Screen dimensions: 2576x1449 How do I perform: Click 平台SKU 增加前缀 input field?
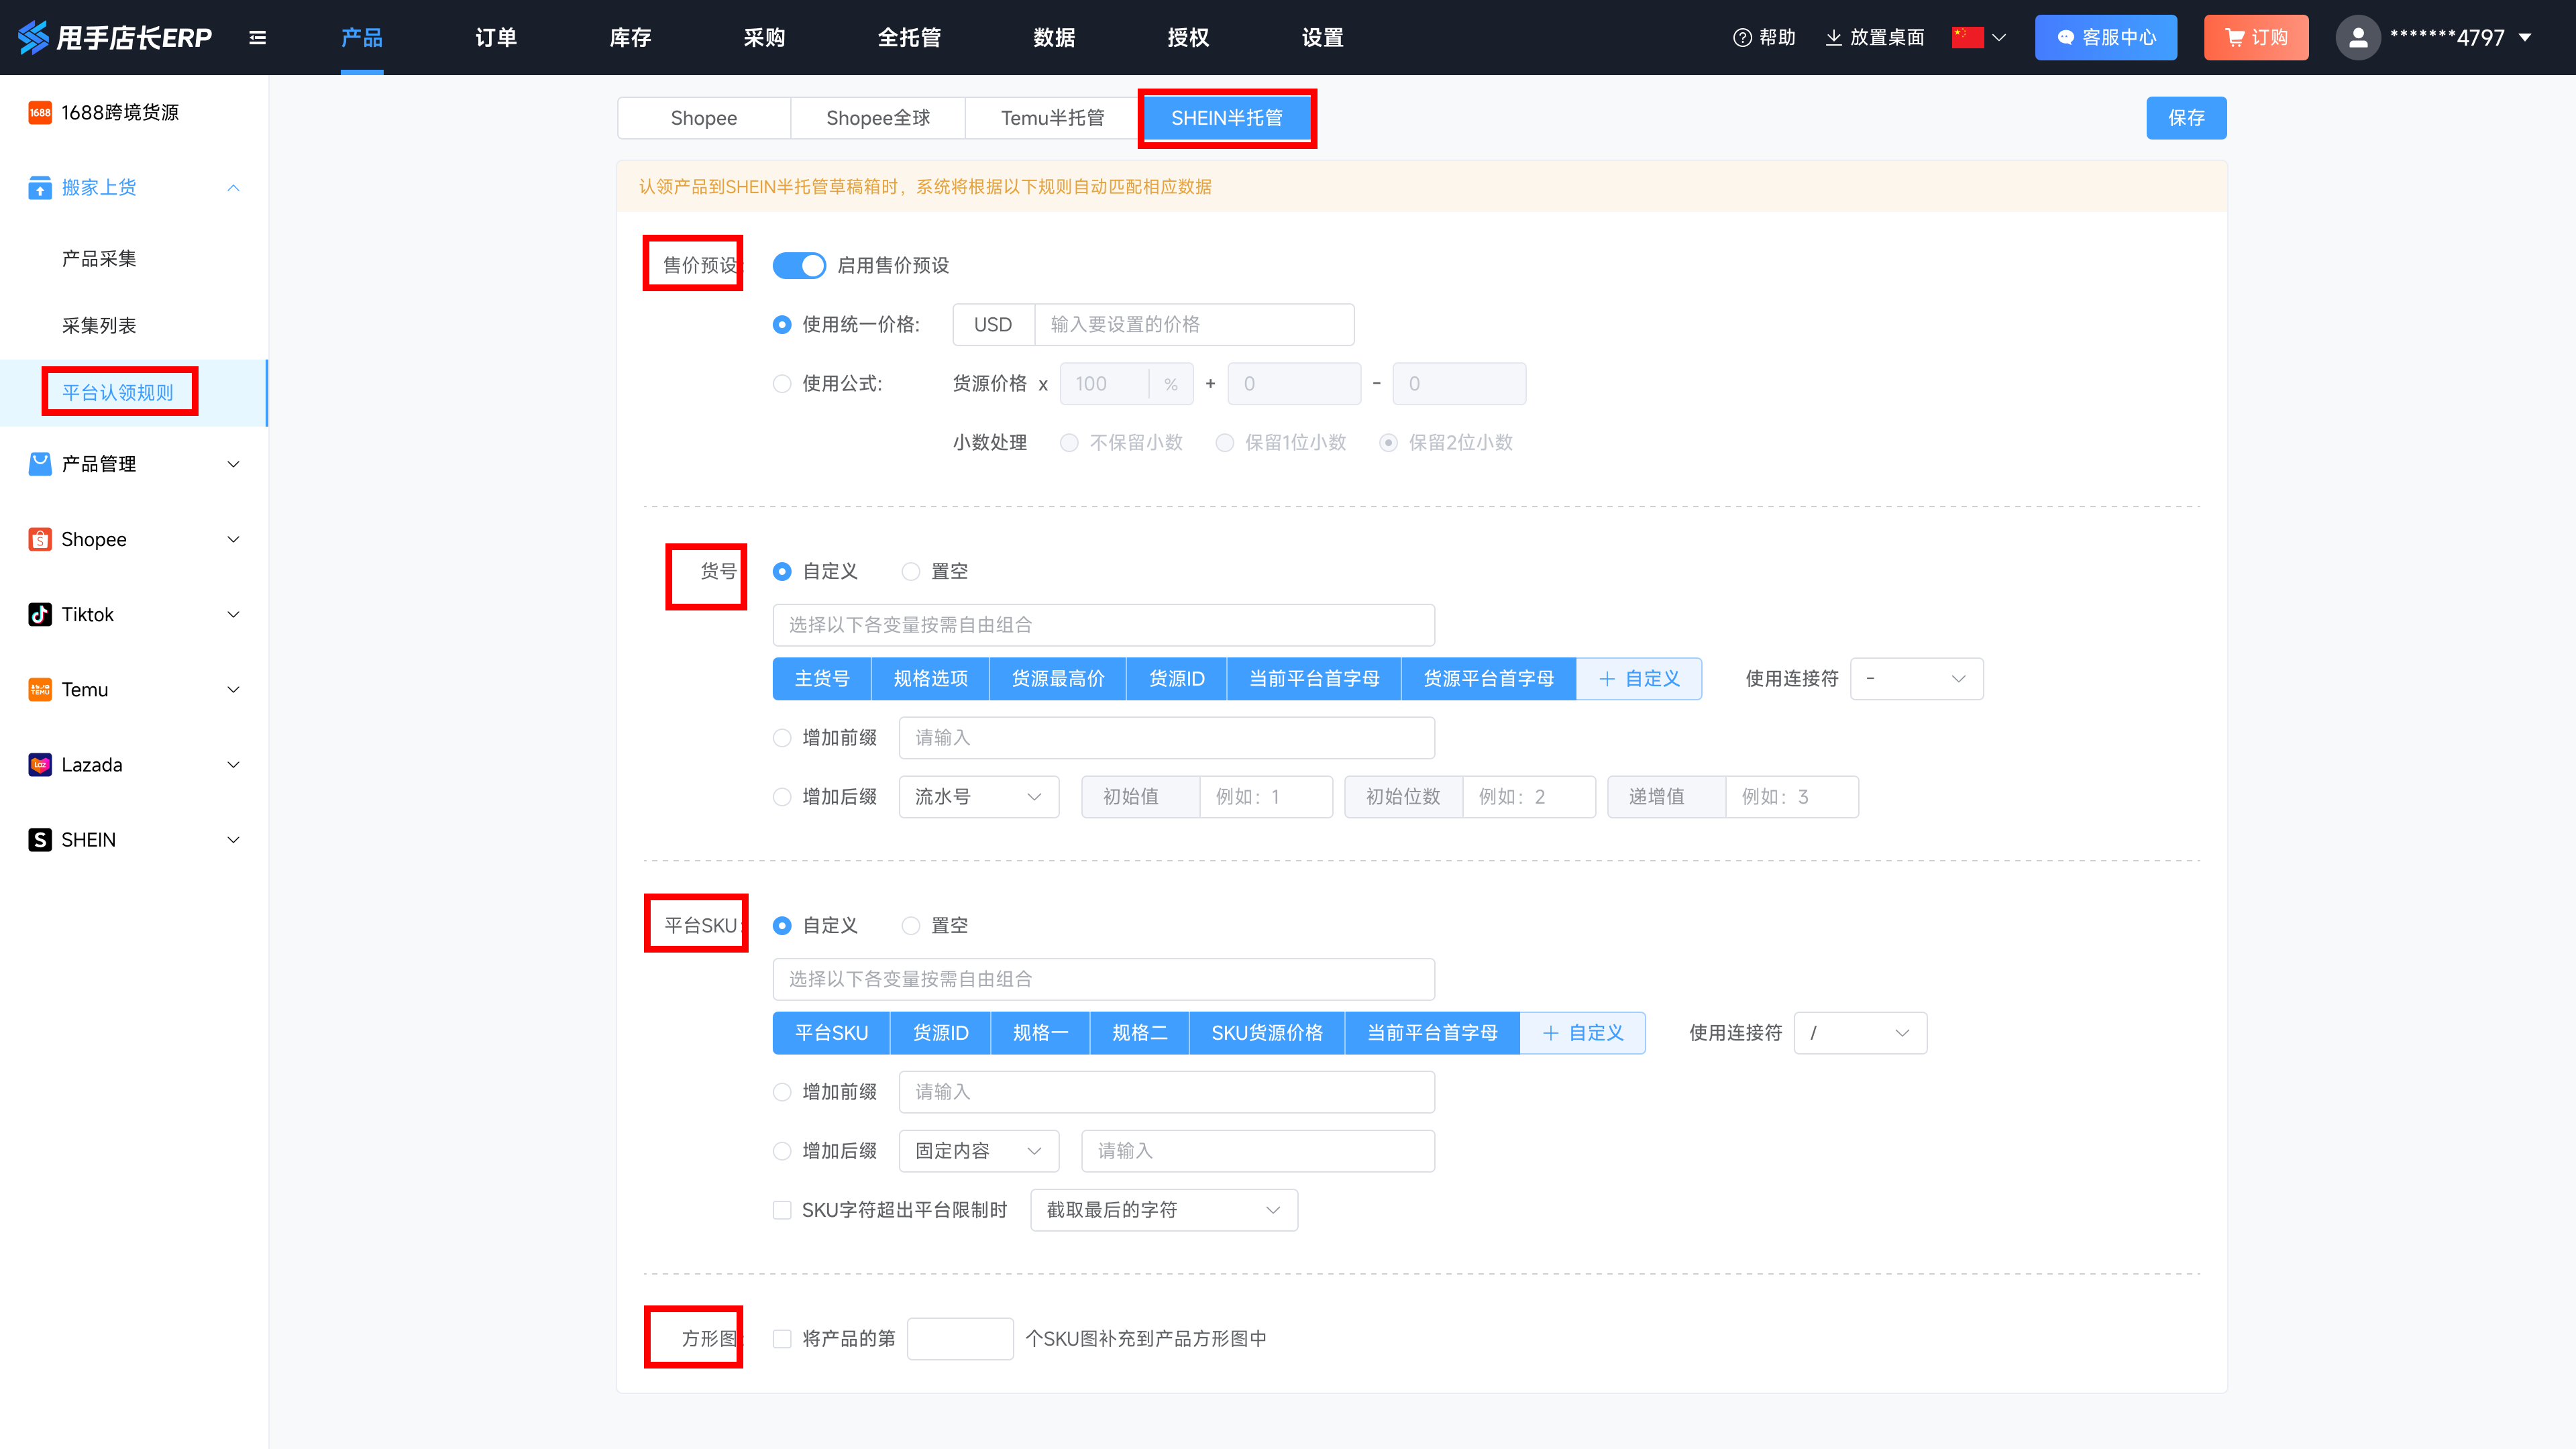1167,1092
